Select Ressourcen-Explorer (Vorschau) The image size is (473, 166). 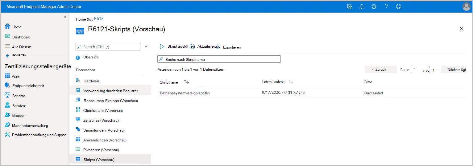point(110,101)
